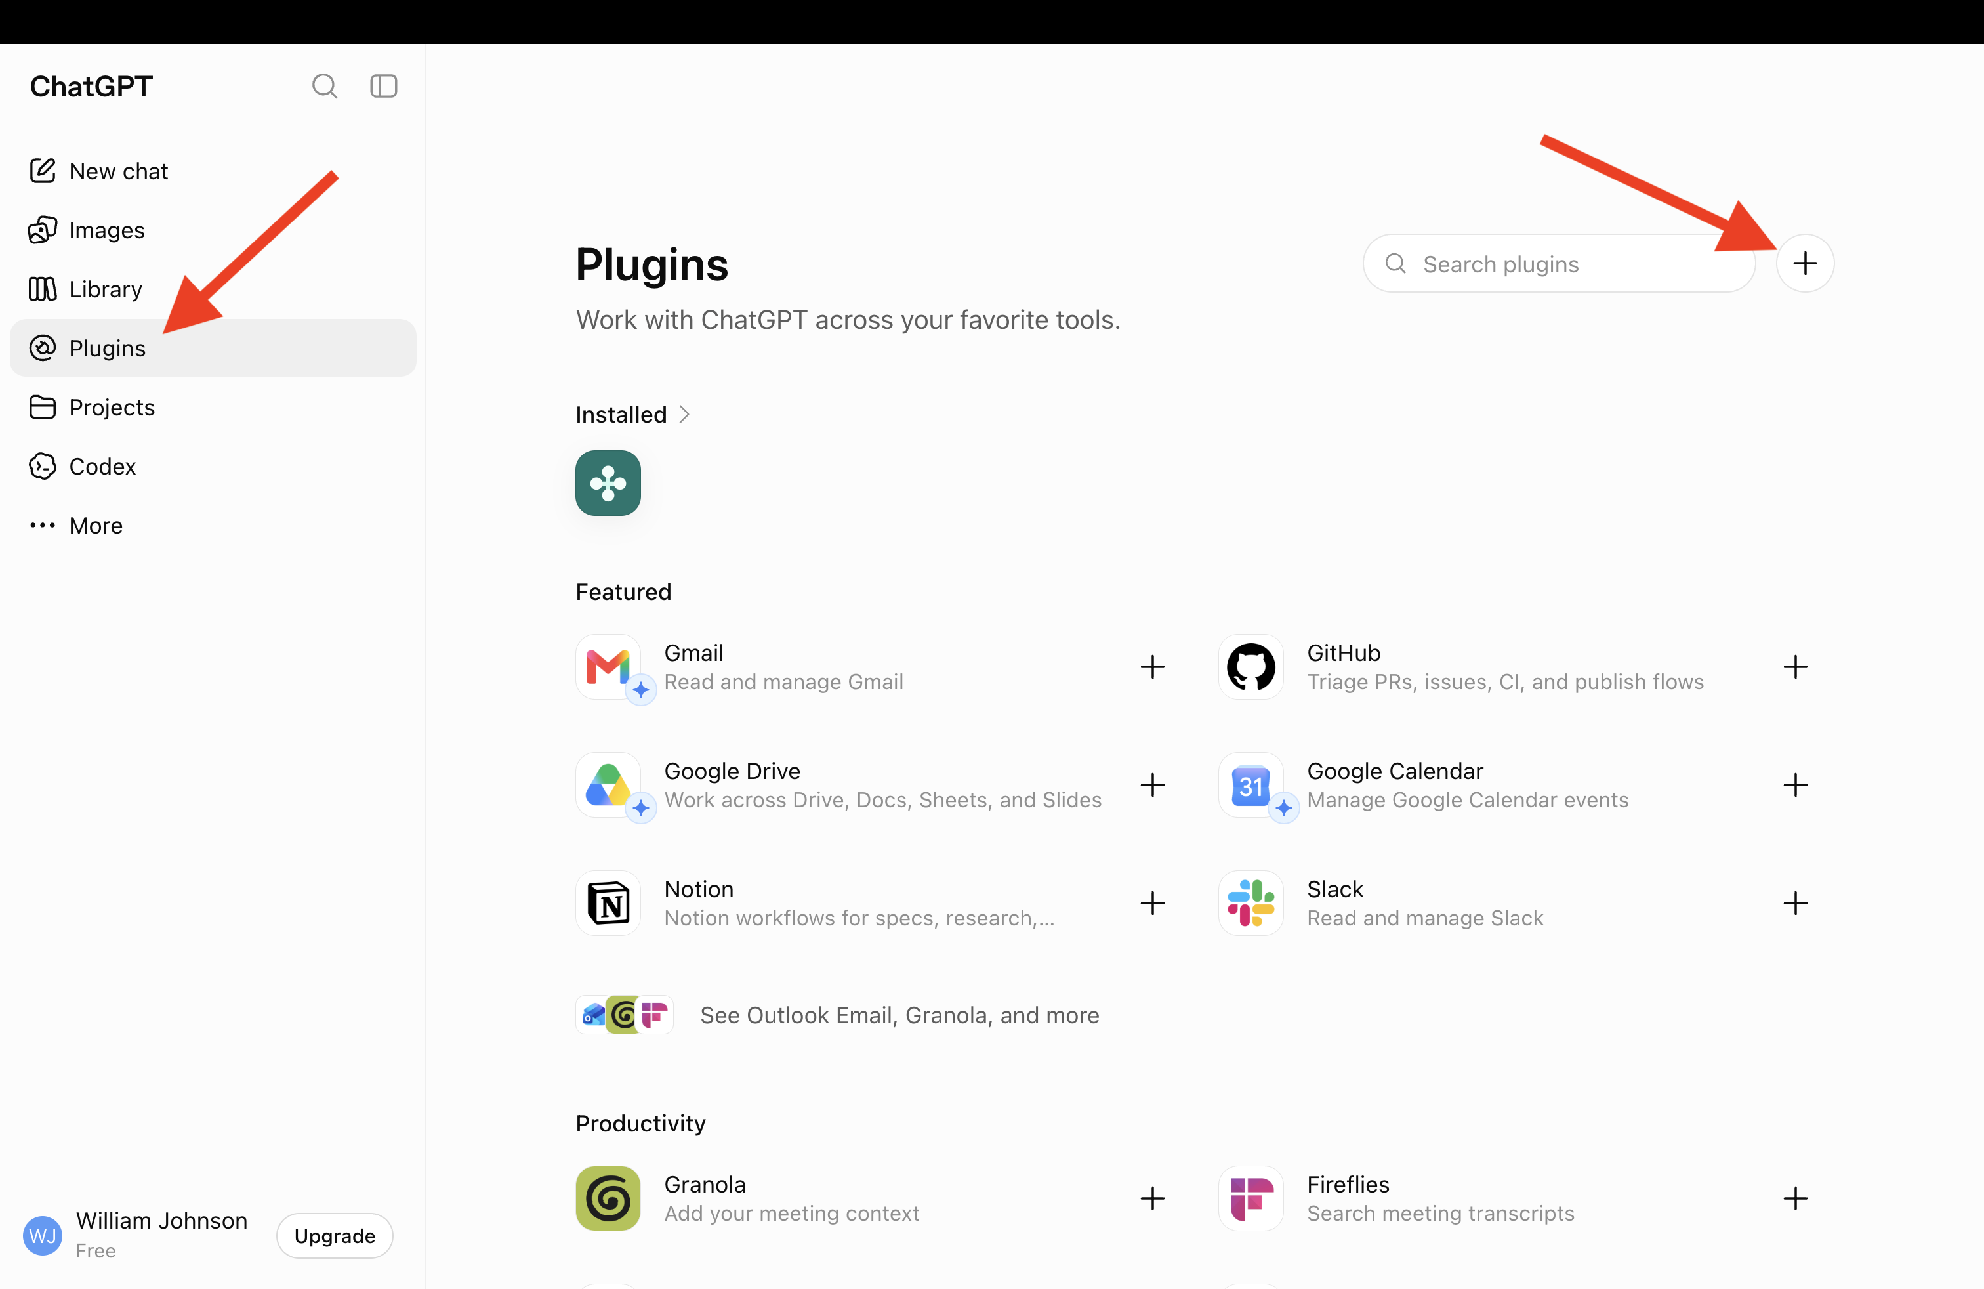Add the Granola plugin

click(x=1152, y=1199)
